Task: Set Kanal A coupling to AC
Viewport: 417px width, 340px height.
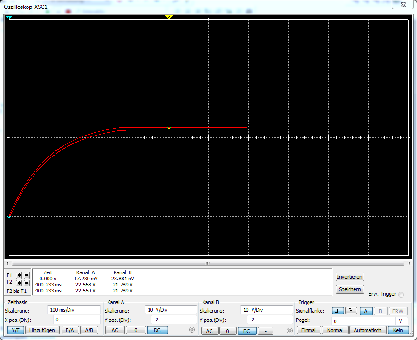Action: [115, 330]
